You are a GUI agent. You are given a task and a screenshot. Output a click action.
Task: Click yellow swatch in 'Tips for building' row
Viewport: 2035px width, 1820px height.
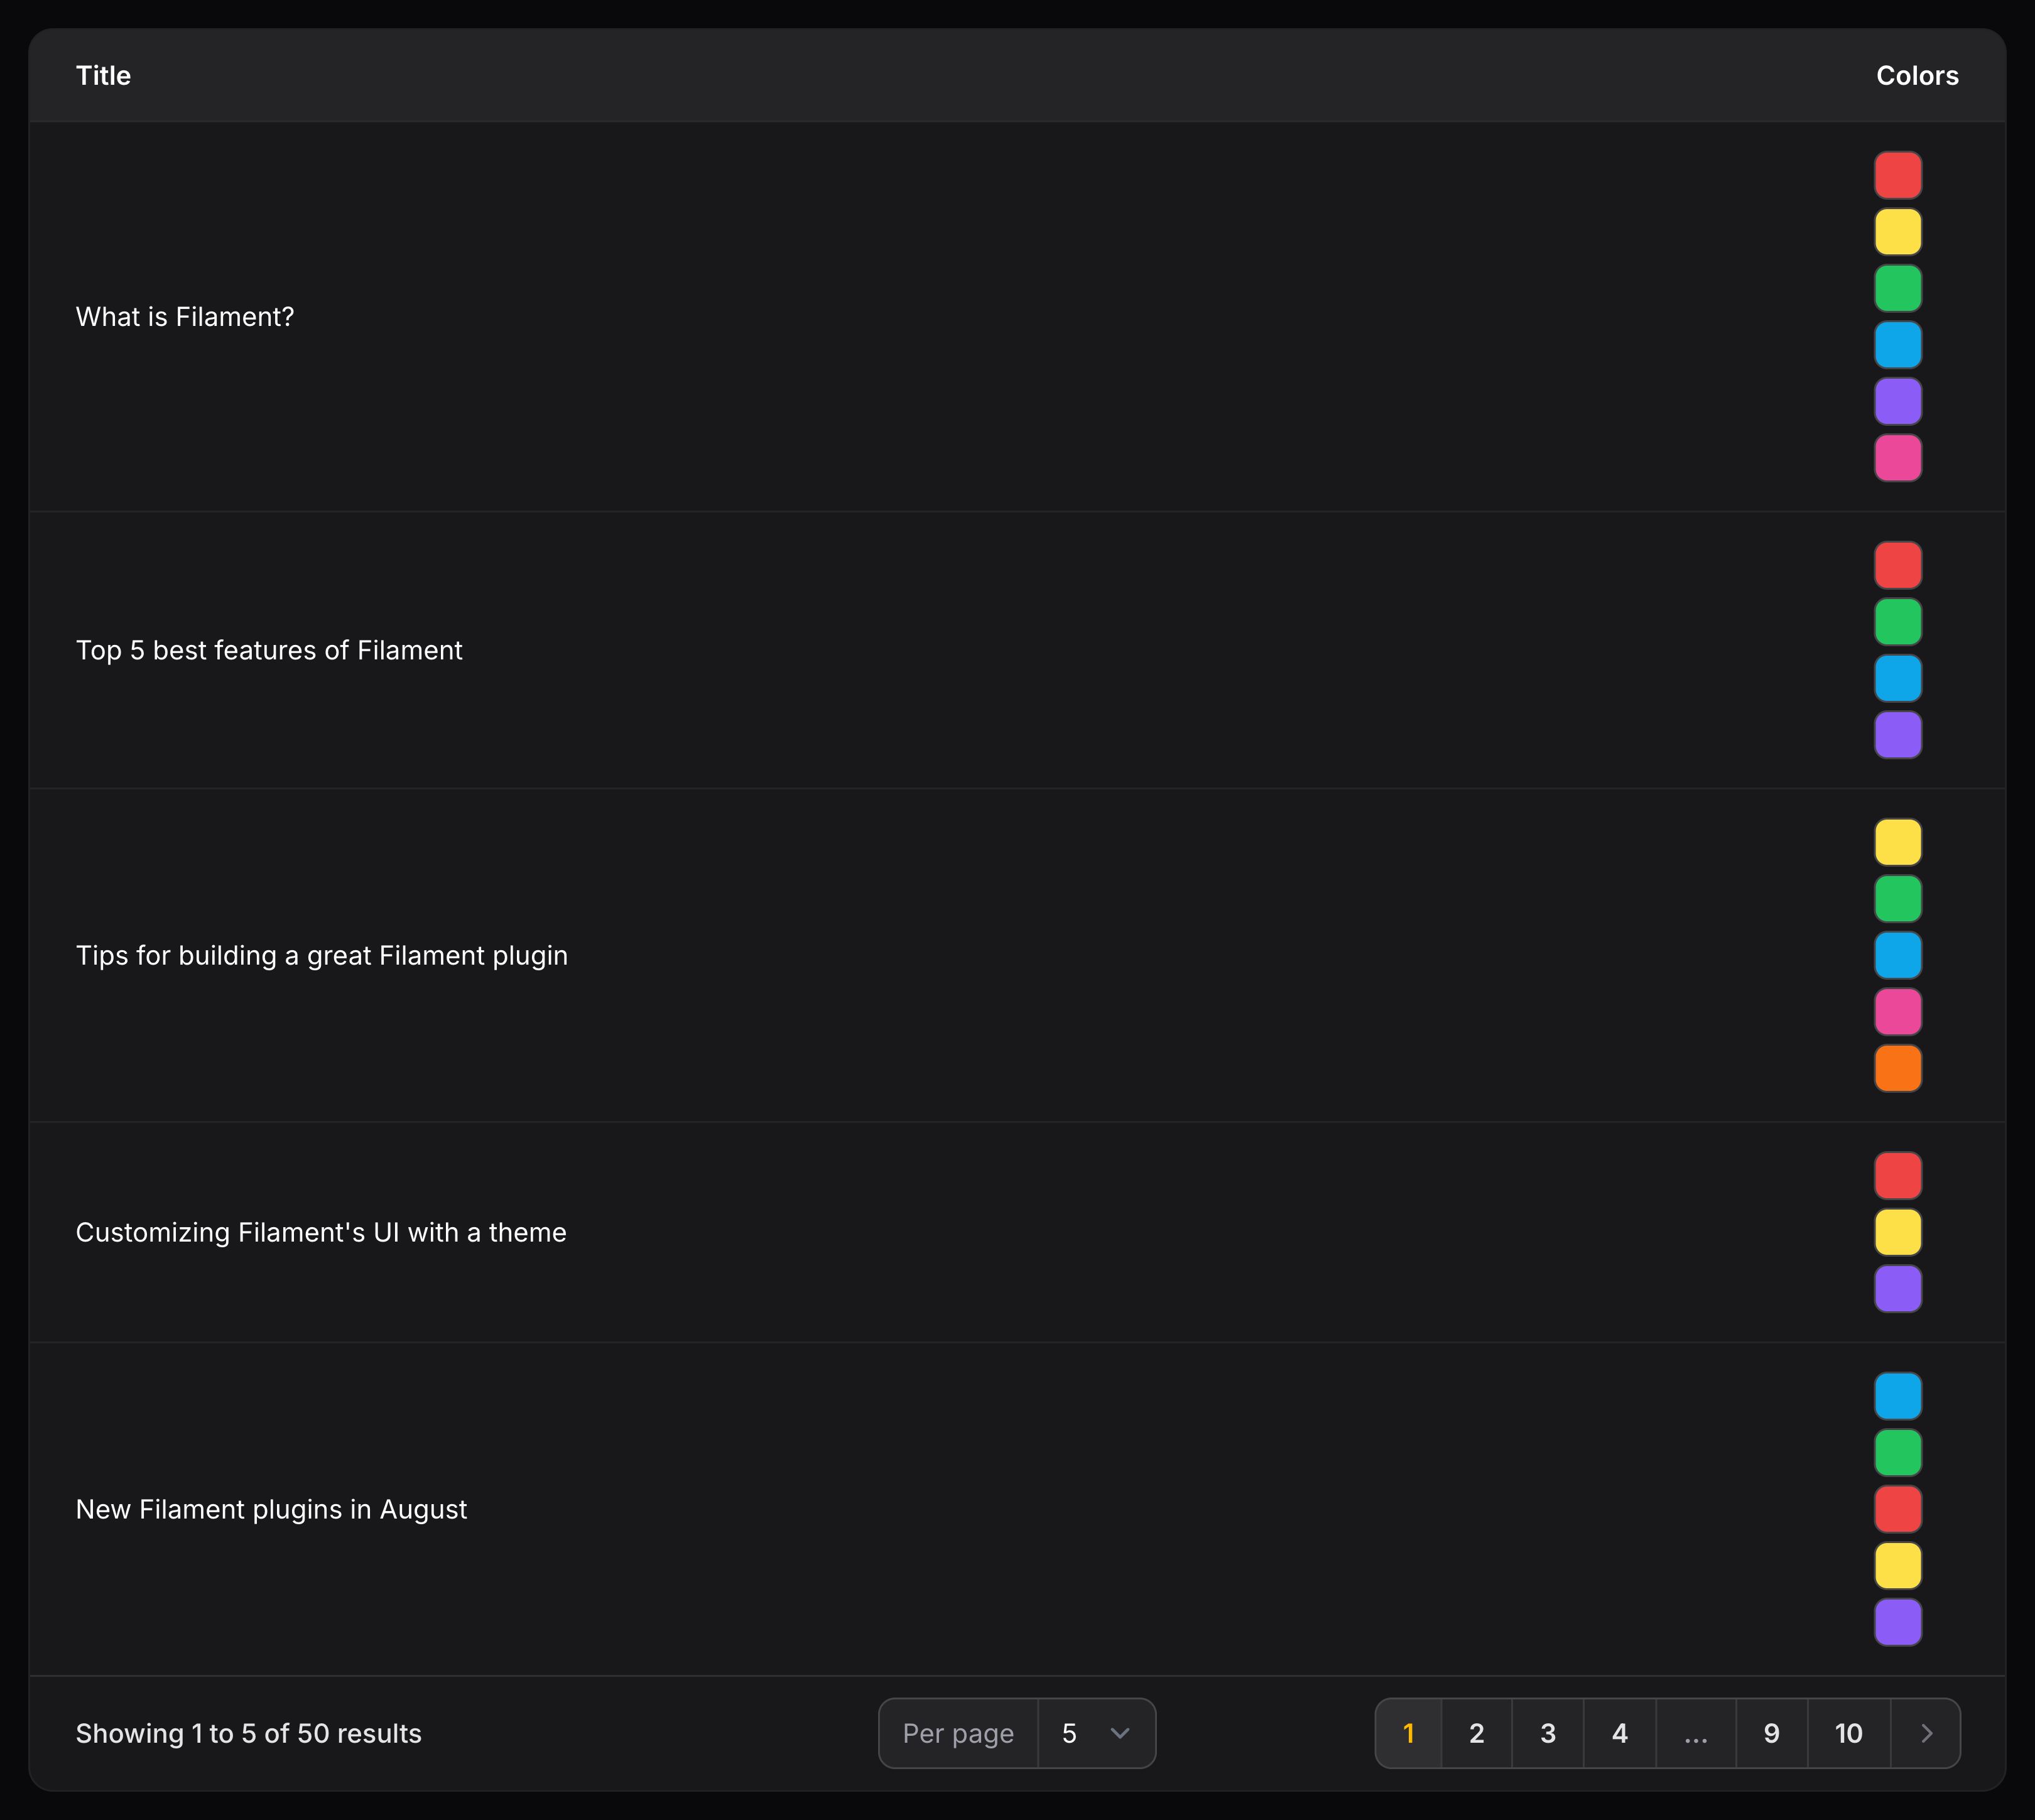(1898, 843)
